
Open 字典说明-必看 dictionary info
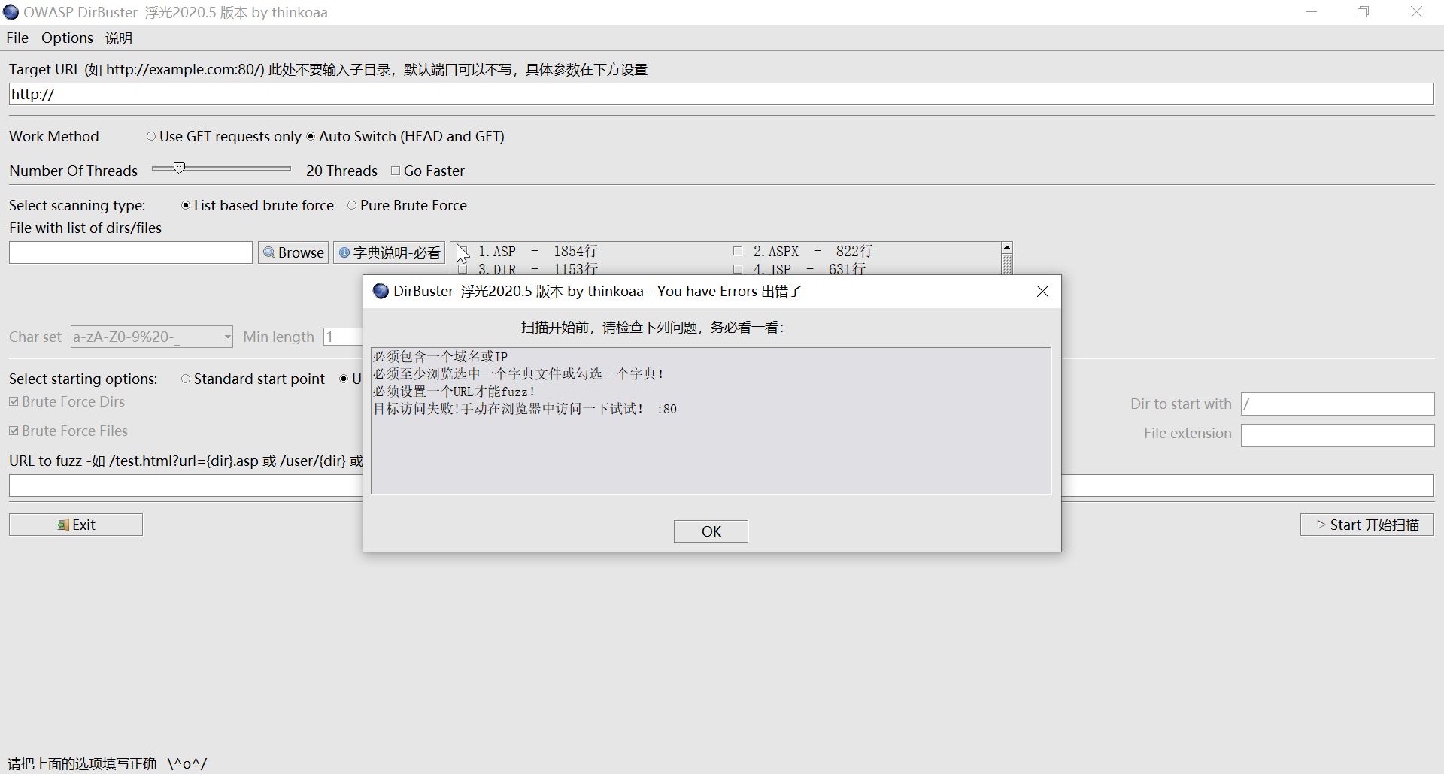coord(390,252)
